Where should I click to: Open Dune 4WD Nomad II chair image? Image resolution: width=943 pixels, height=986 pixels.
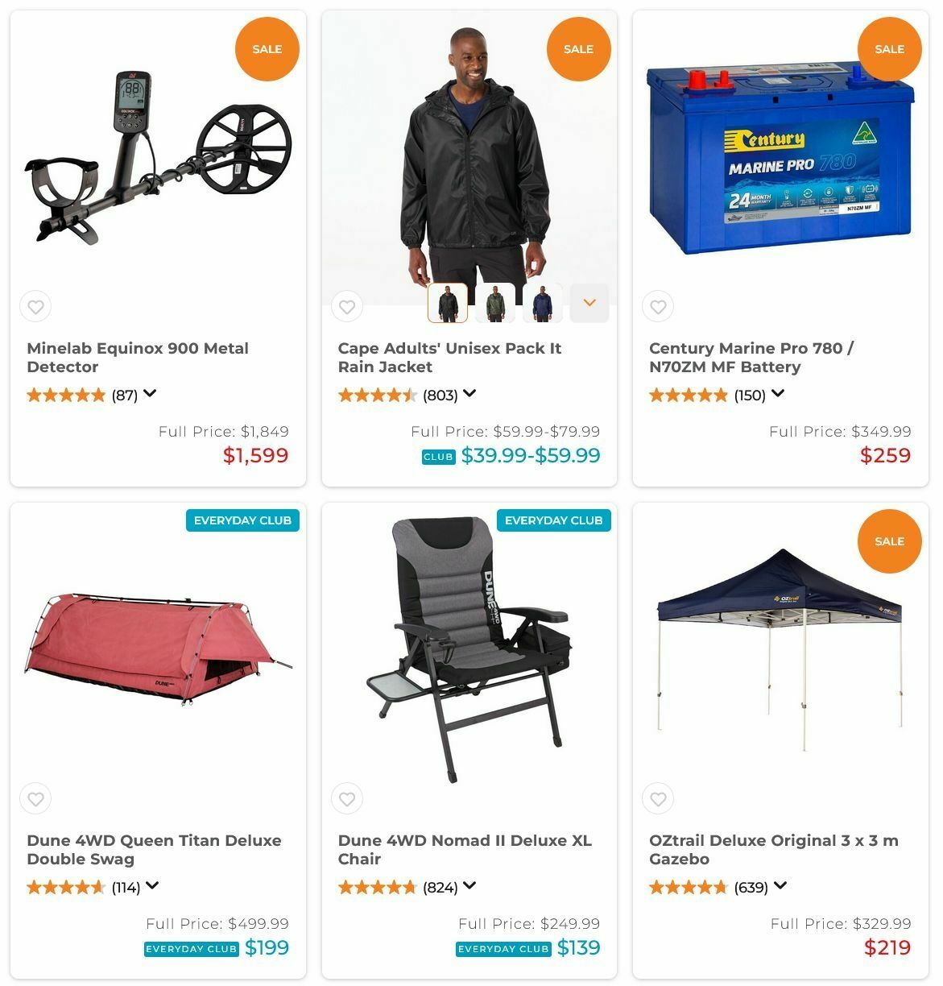[469, 650]
